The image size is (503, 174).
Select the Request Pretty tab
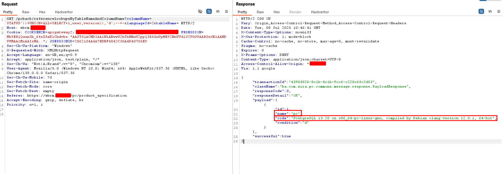8,12
